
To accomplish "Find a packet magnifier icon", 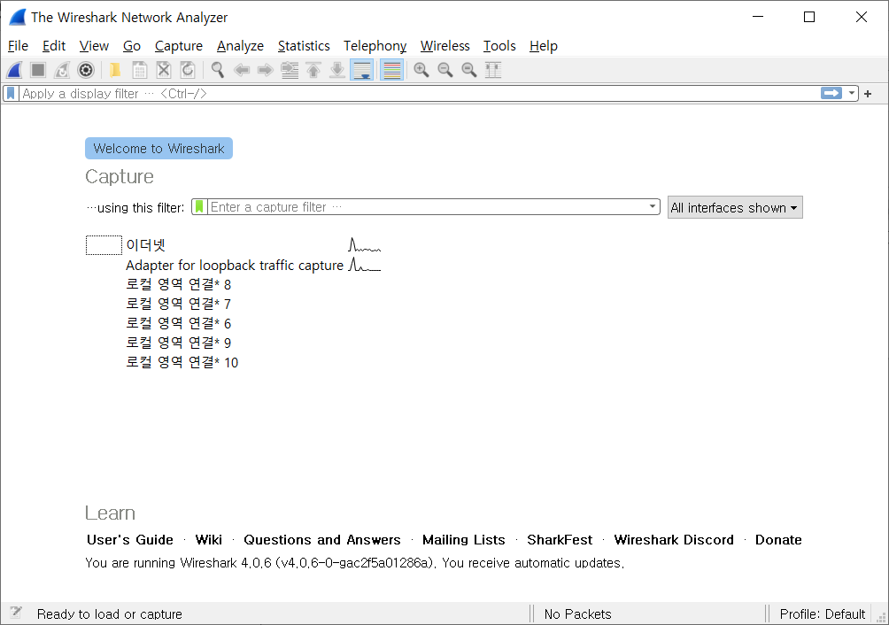I will click(217, 70).
